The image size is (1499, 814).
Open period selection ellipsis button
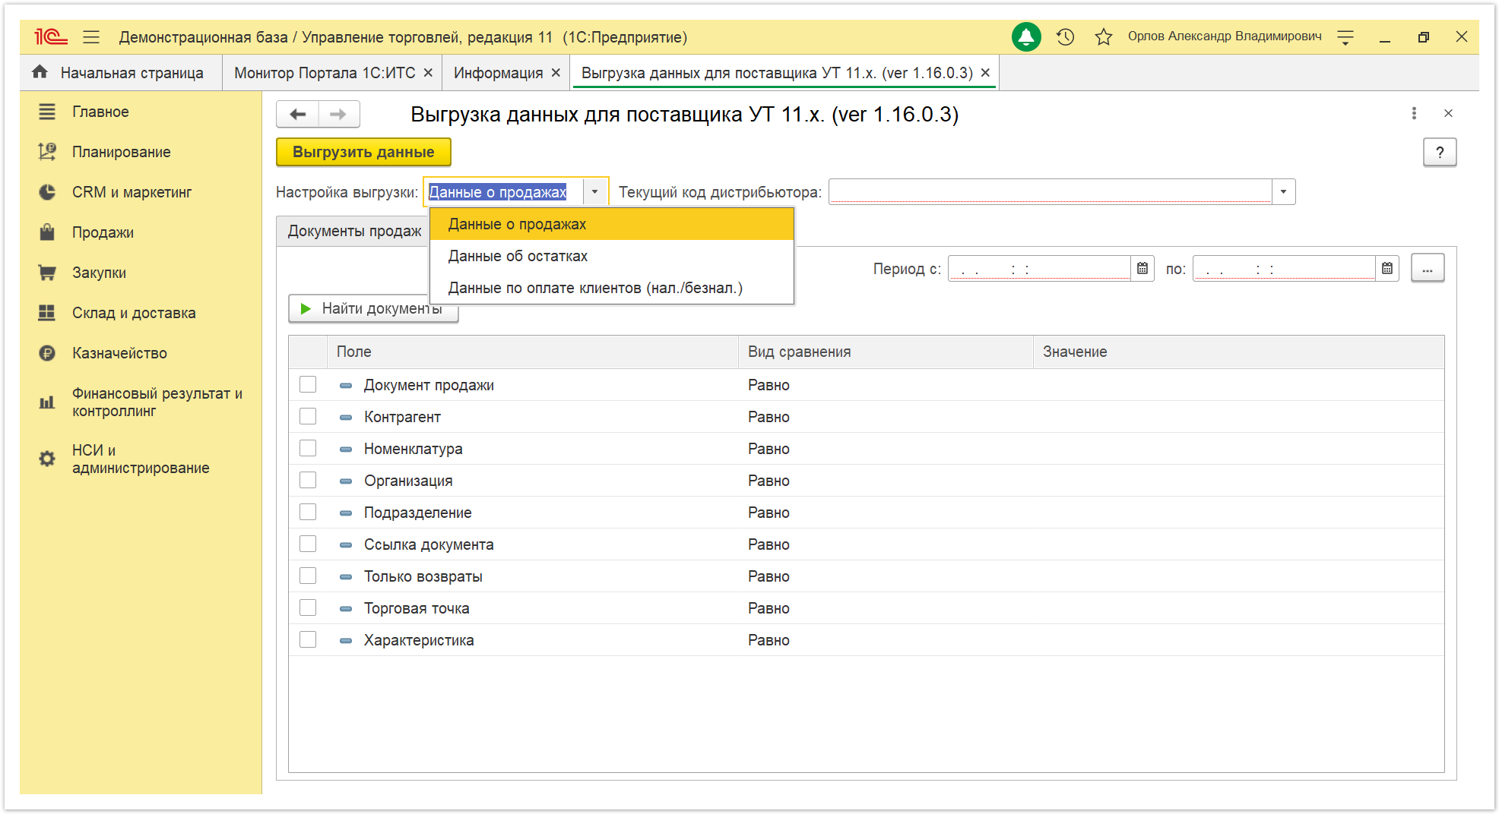1428,268
